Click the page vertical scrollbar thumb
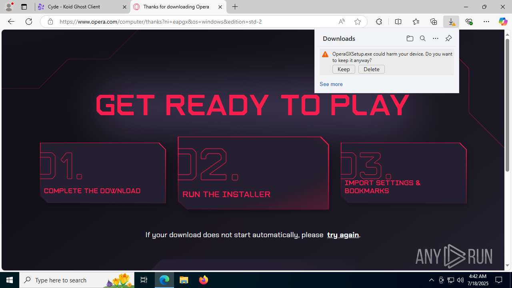Screen dimensions: 512x288 [x=507, y=105]
